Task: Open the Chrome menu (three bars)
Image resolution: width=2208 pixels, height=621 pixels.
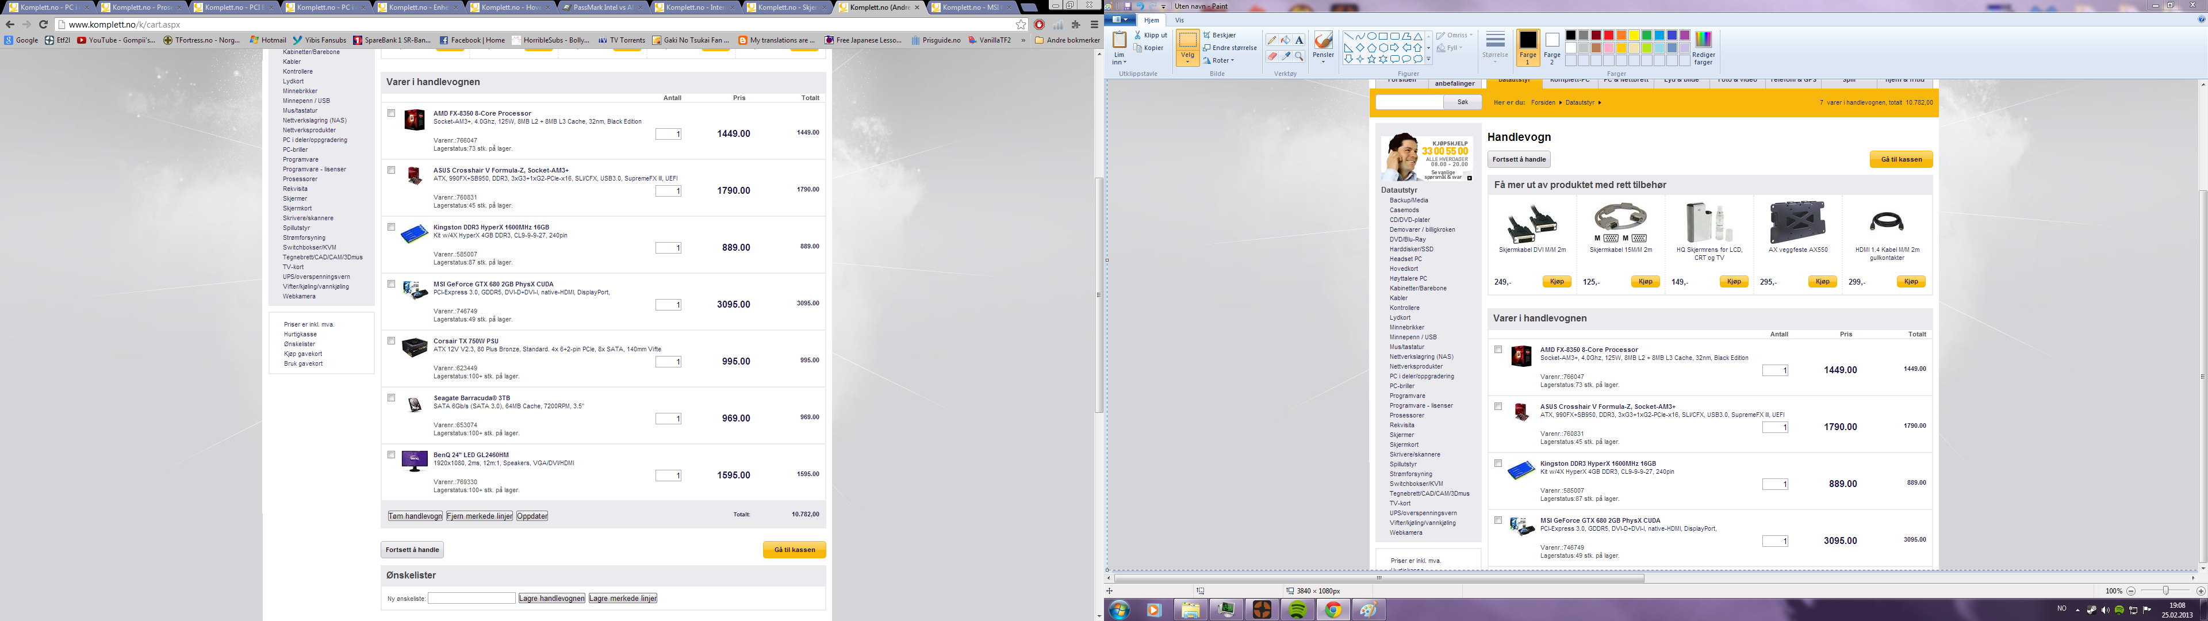Action: (1095, 25)
